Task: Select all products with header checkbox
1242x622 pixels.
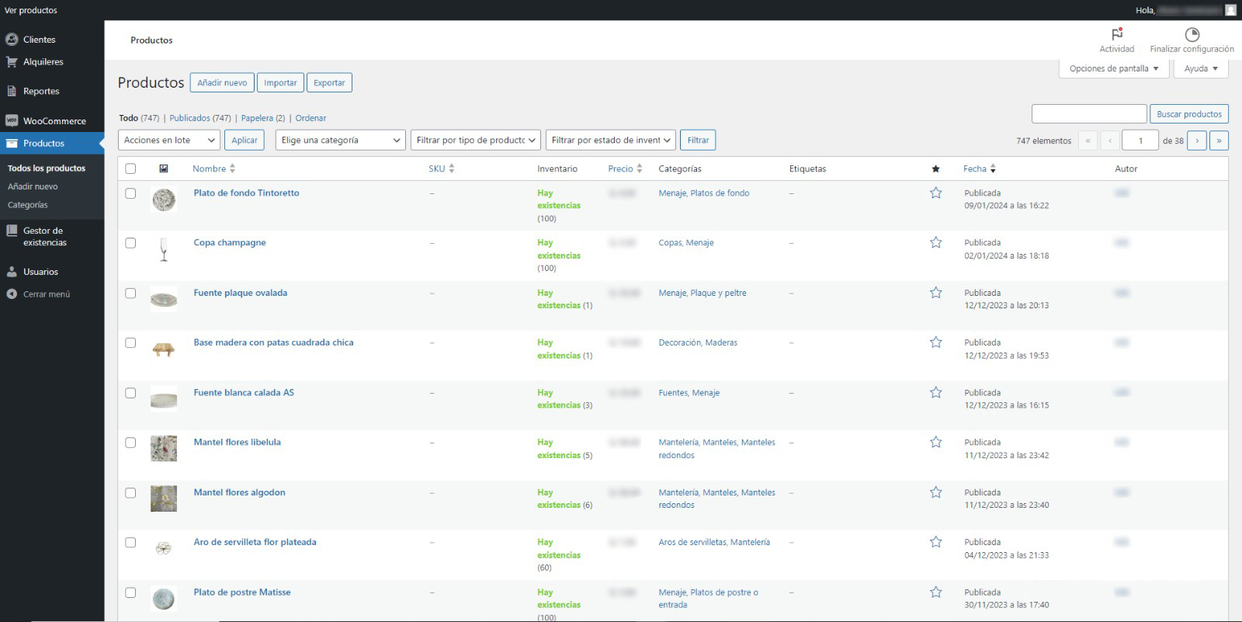Action: click(x=130, y=169)
